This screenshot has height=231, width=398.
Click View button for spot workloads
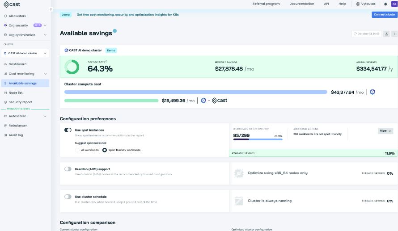click(x=385, y=131)
